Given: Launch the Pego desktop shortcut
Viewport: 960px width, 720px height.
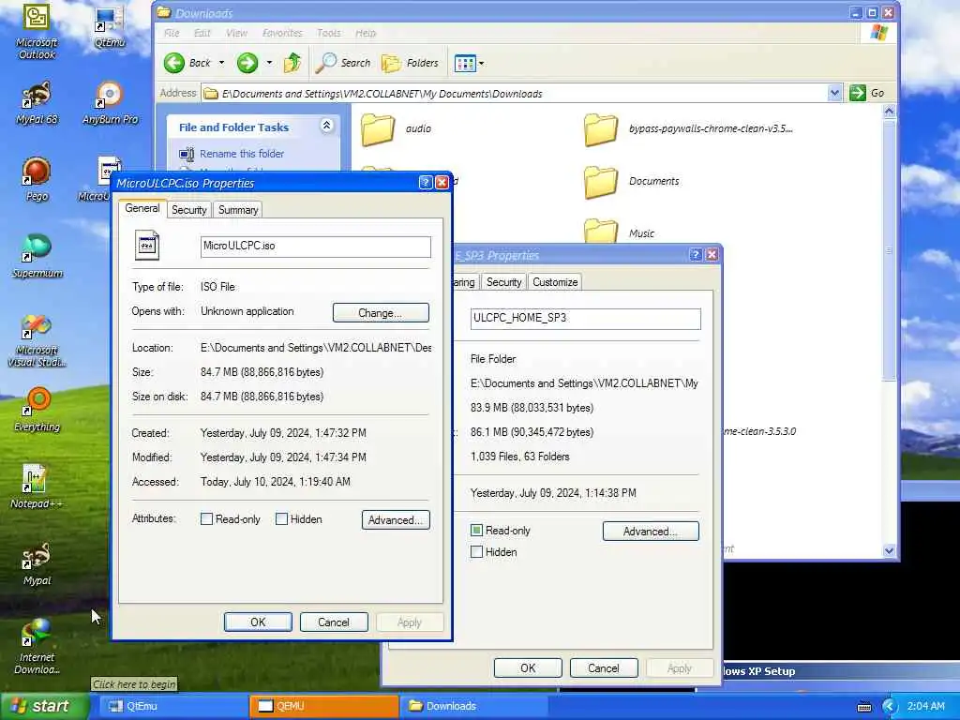Looking at the screenshot, I should pyautogui.click(x=37, y=179).
